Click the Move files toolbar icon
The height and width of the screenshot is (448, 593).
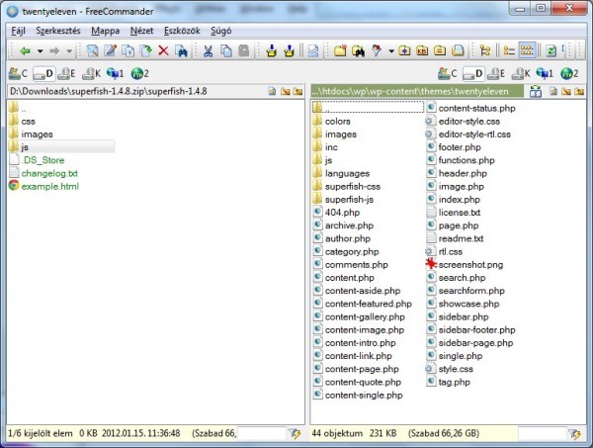coord(146,50)
